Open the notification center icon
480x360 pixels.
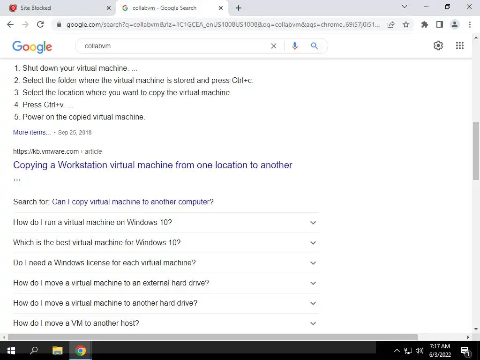(465, 351)
